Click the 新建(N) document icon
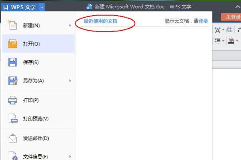Screen dimensions: 241x160 pos(13,25)
